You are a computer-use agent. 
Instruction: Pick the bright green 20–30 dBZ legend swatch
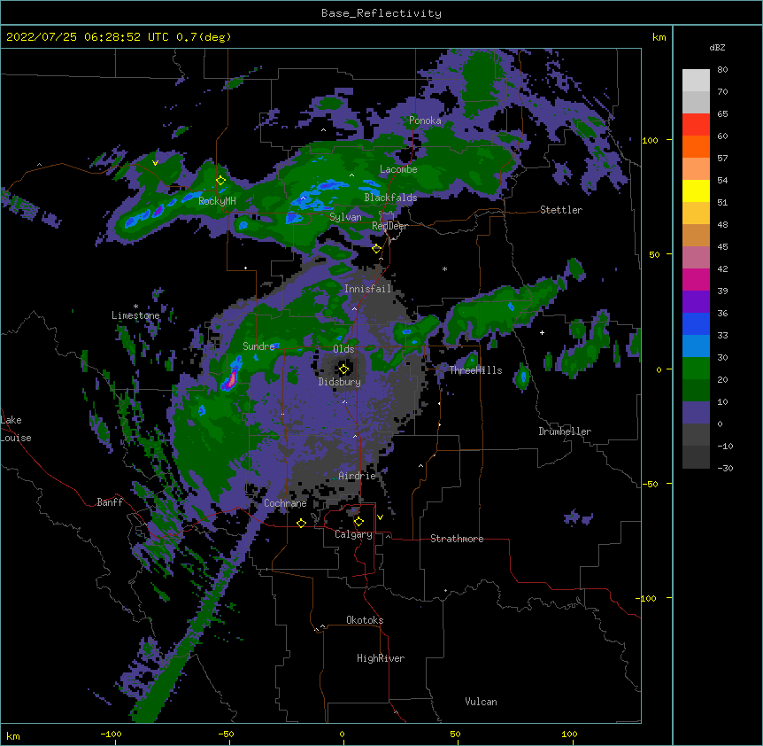[x=696, y=369]
